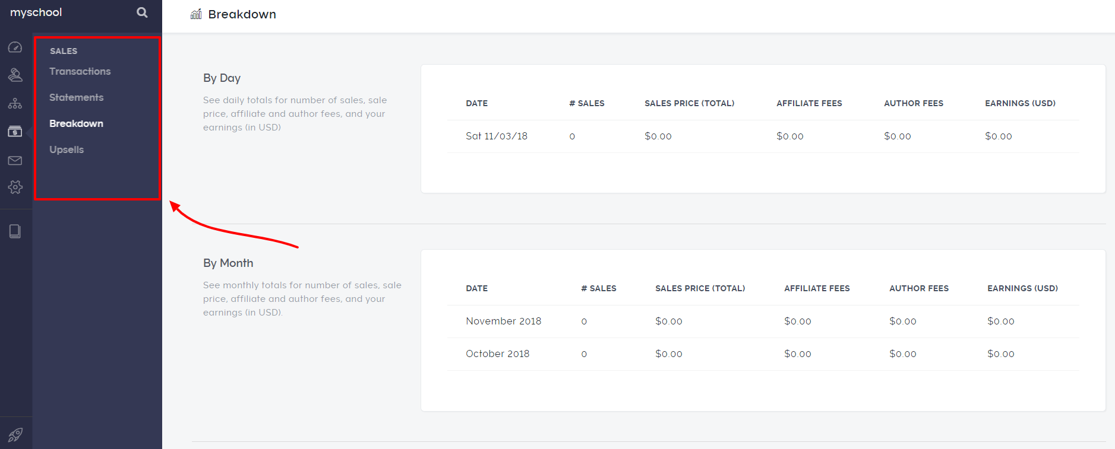This screenshot has height=449, width=1115.
Task: Open the Users icon in sidebar
Action: pyautogui.click(x=15, y=75)
